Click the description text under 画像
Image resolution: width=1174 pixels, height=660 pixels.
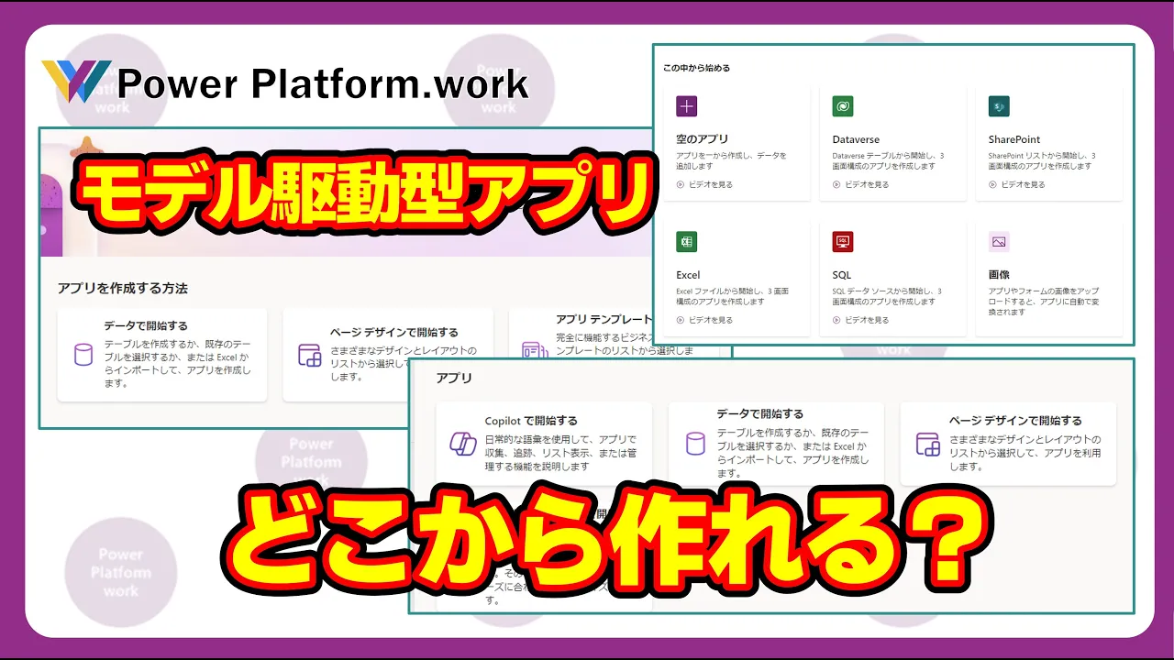(x=1044, y=301)
